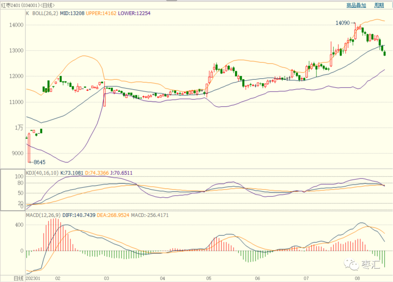The width and height of the screenshot is (393, 282).
Task: Click the UPPER:14162 value
Action: [101, 13]
